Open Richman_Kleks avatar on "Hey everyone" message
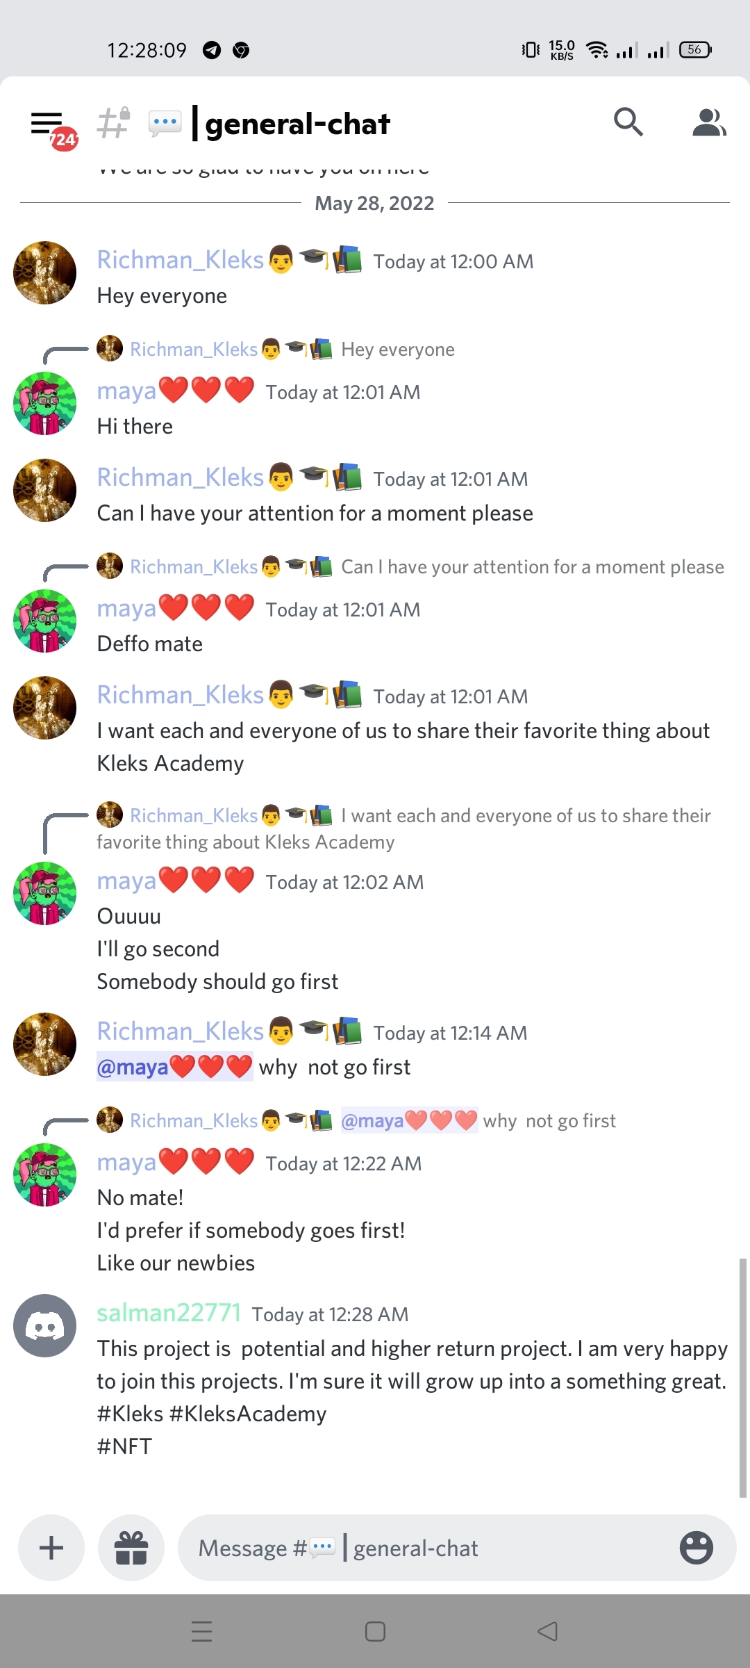Viewport: 750px width, 1668px height. click(45, 272)
